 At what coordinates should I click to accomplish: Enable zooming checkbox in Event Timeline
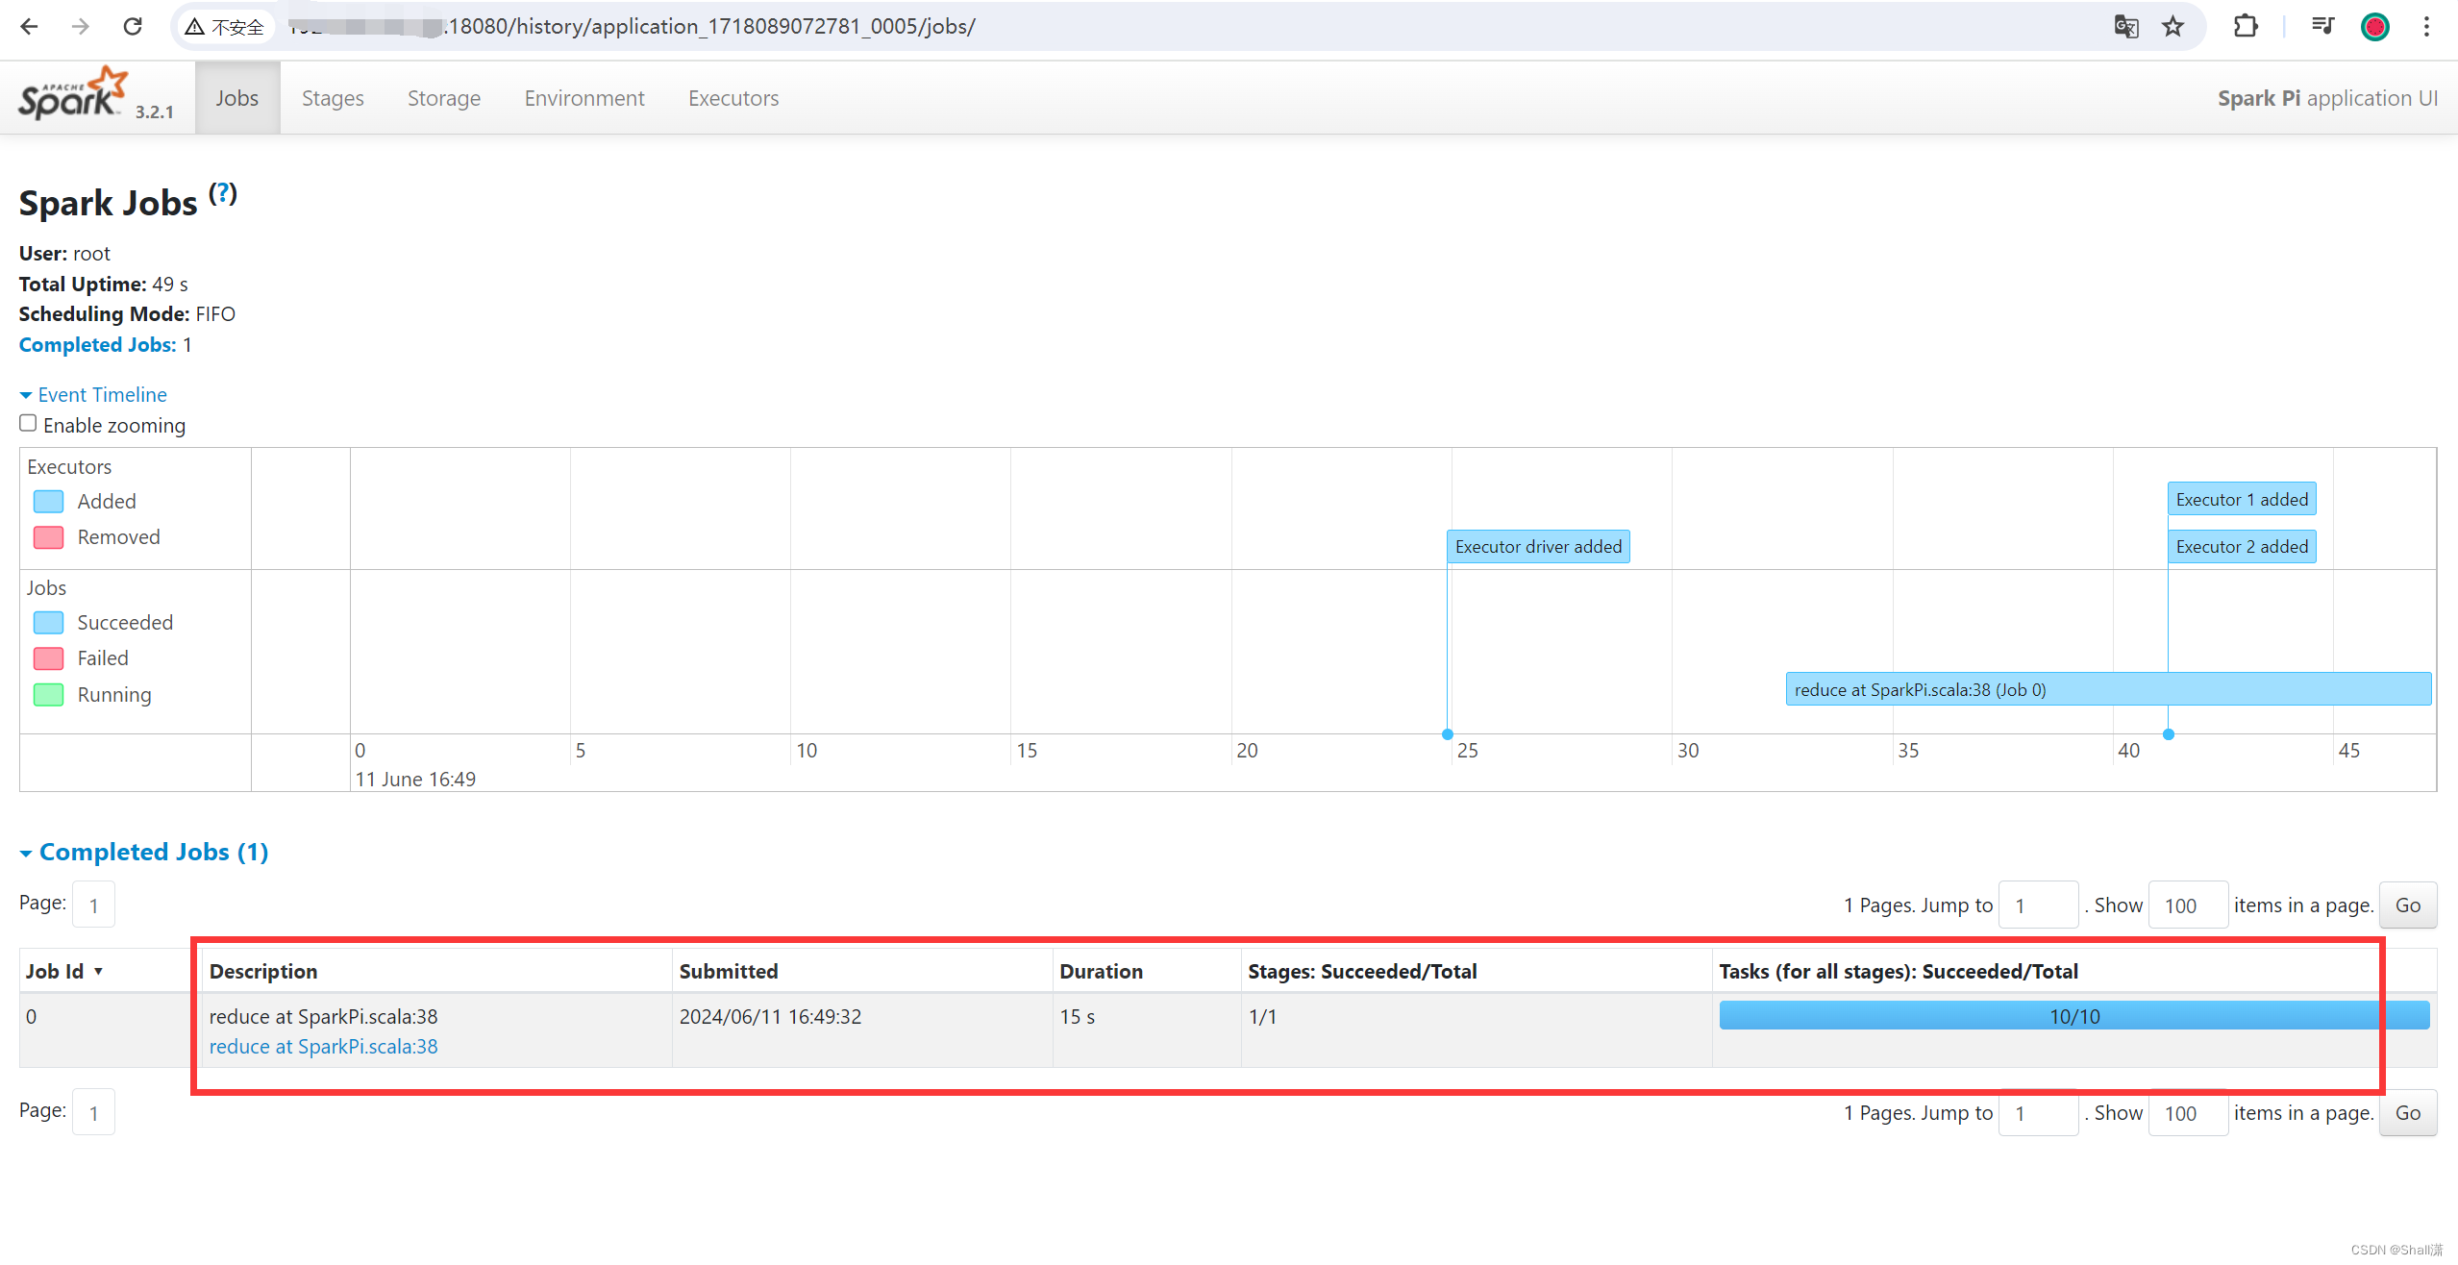click(x=28, y=424)
